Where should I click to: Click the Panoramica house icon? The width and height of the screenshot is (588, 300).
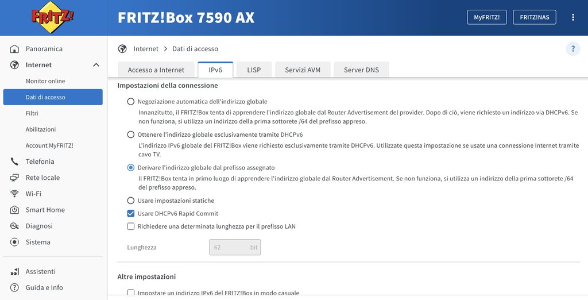coord(14,49)
